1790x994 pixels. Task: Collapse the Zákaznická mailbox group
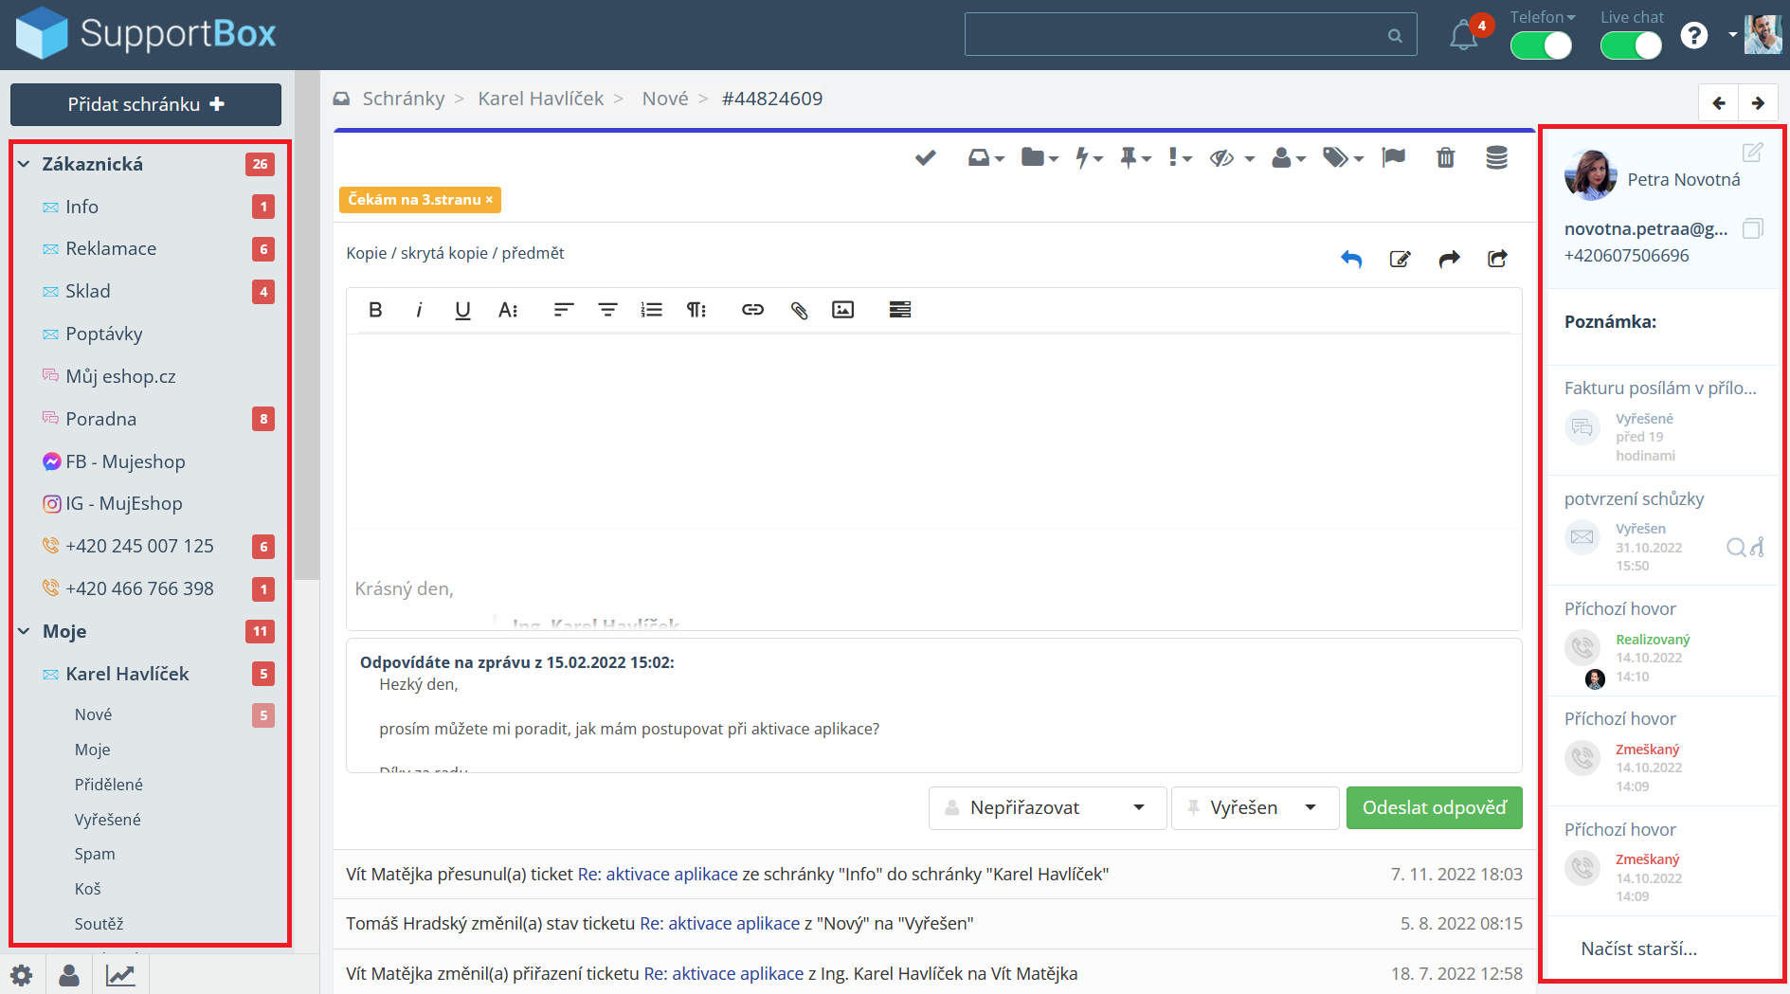click(x=25, y=164)
